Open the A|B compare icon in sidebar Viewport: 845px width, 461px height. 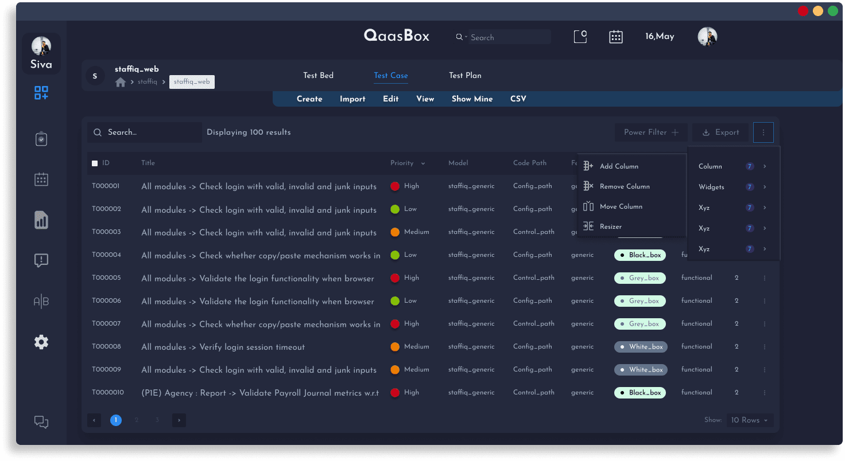(x=41, y=302)
